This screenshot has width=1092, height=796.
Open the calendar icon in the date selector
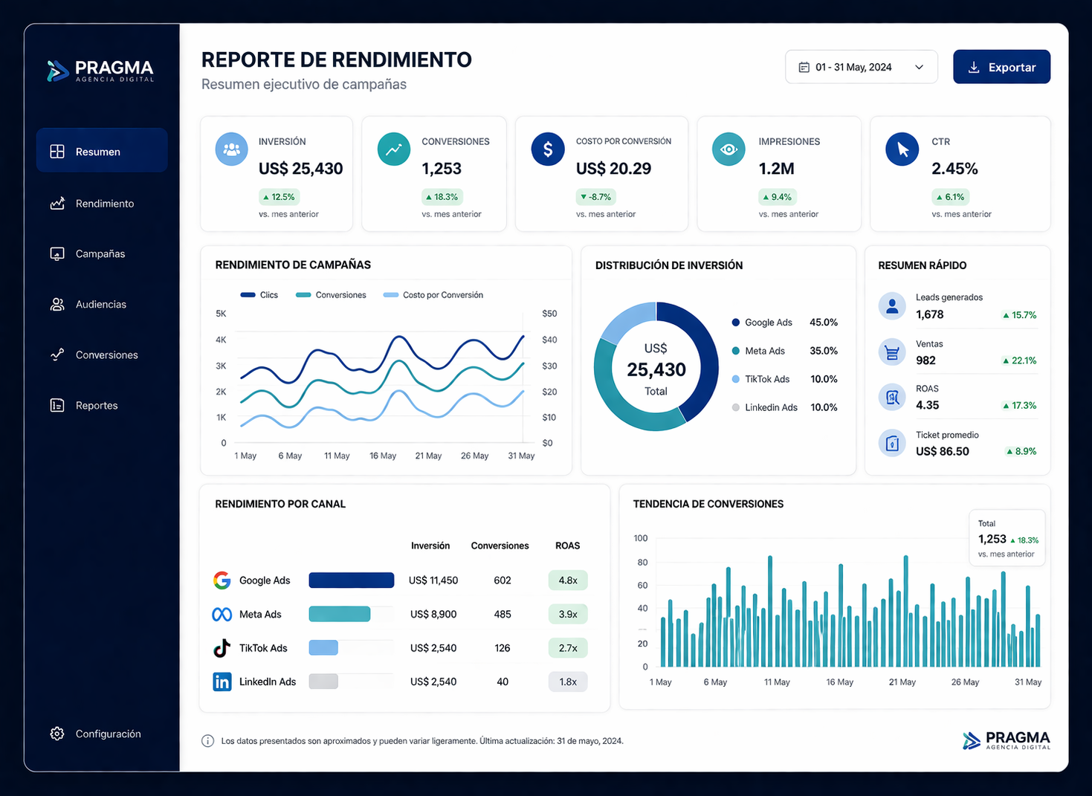point(804,66)
